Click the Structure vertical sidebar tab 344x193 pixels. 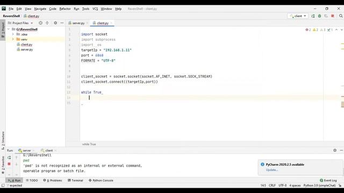tap(3, 140)
